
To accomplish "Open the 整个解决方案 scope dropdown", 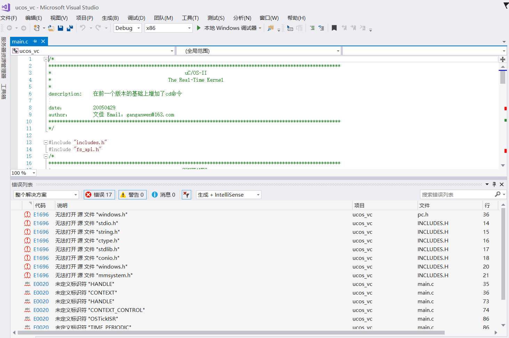I will [x=46, y=195].
